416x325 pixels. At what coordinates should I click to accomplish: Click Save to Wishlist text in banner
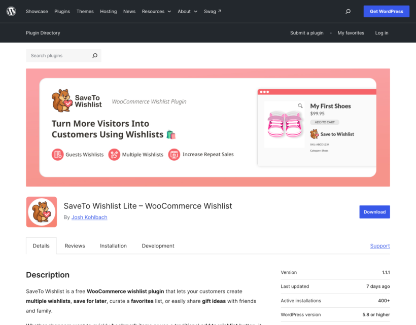click(337, 134)
